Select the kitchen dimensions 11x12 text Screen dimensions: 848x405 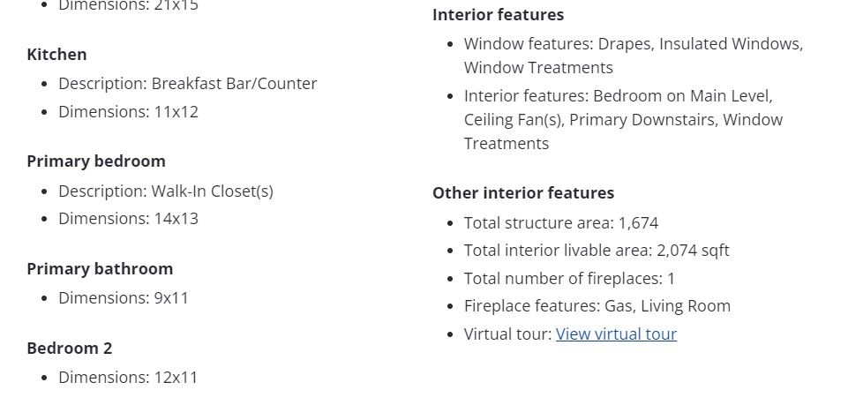point(128,112)
